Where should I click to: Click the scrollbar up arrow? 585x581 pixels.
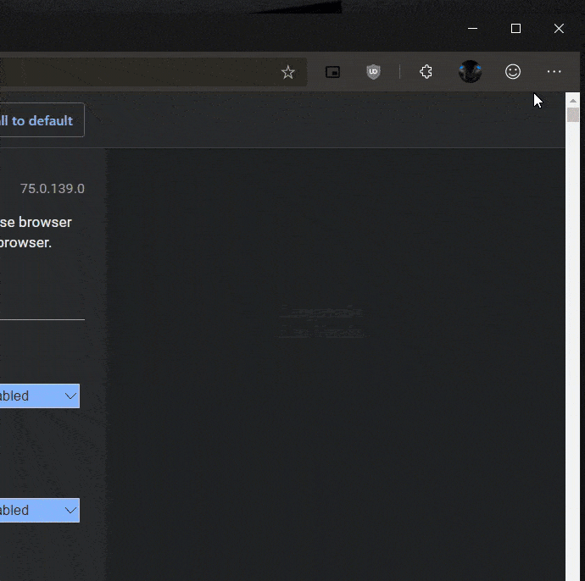tap(573, 99)
